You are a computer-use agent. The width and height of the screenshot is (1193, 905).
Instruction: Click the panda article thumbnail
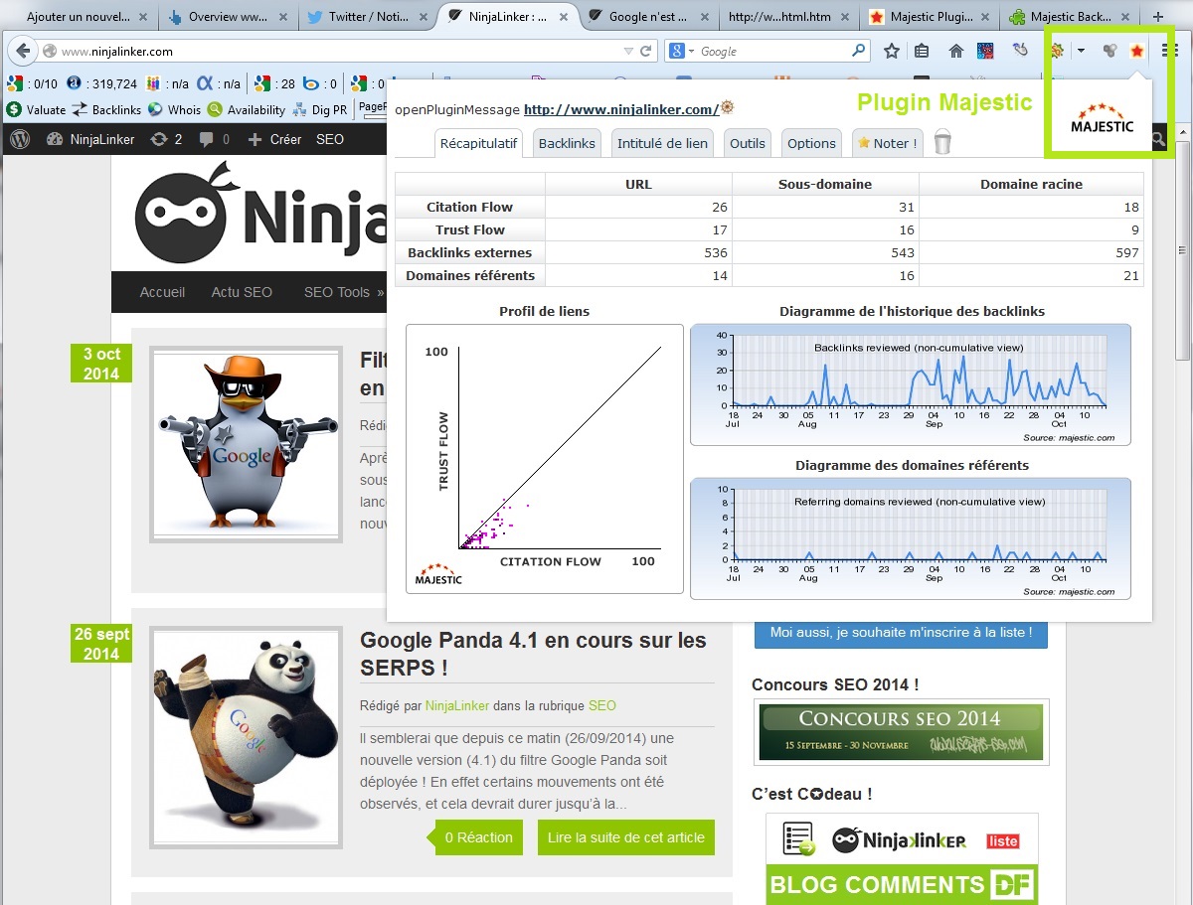coord(246,736)
